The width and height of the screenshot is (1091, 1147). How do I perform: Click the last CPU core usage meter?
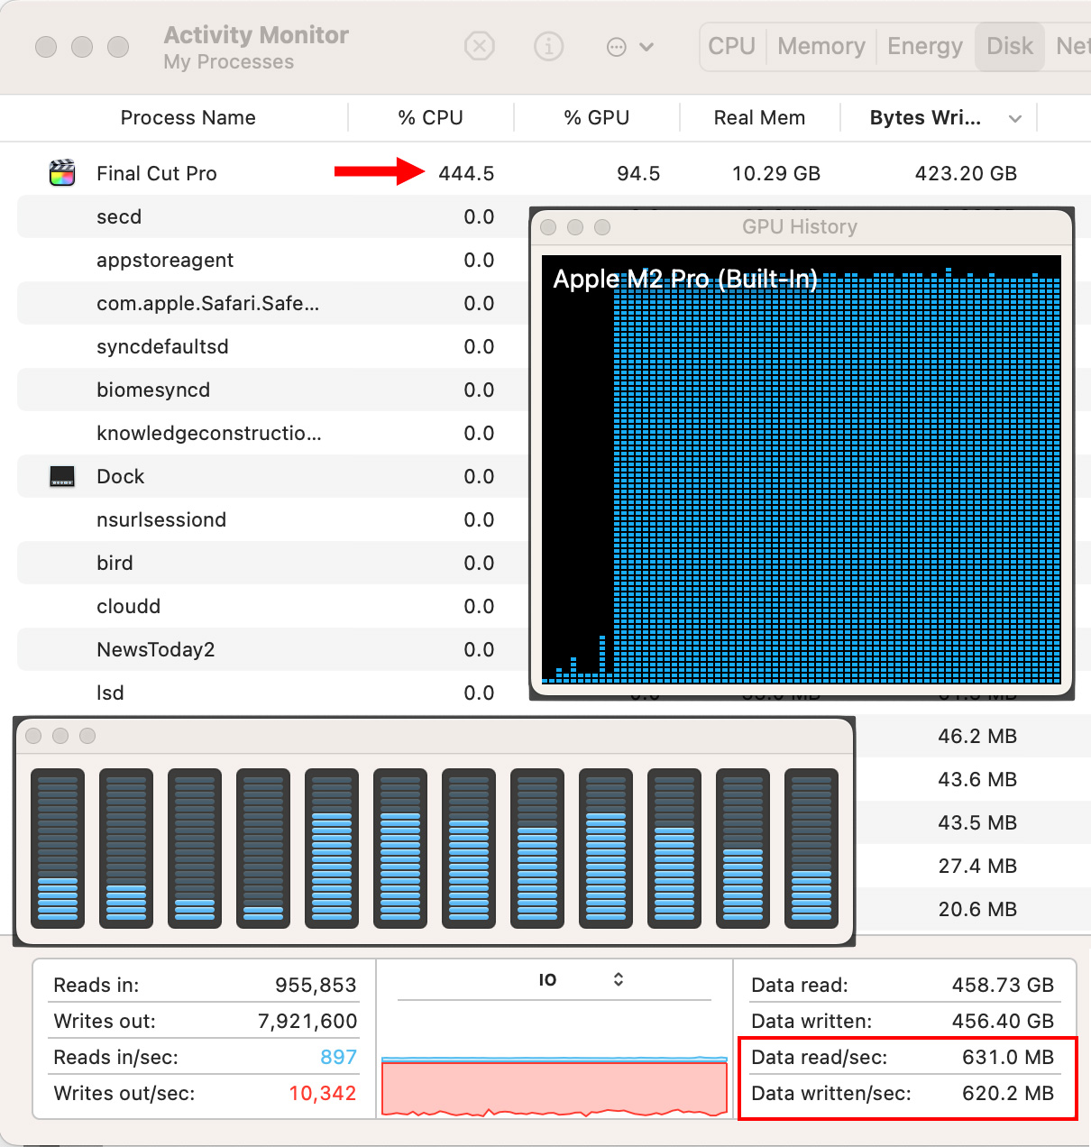811,849
